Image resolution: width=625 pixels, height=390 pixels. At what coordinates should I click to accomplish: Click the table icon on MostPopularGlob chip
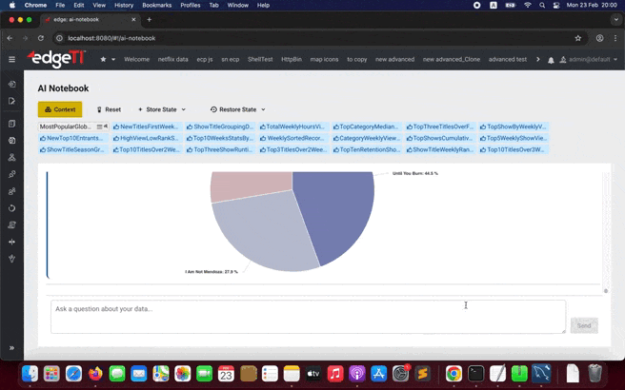(x=100, y=127)
